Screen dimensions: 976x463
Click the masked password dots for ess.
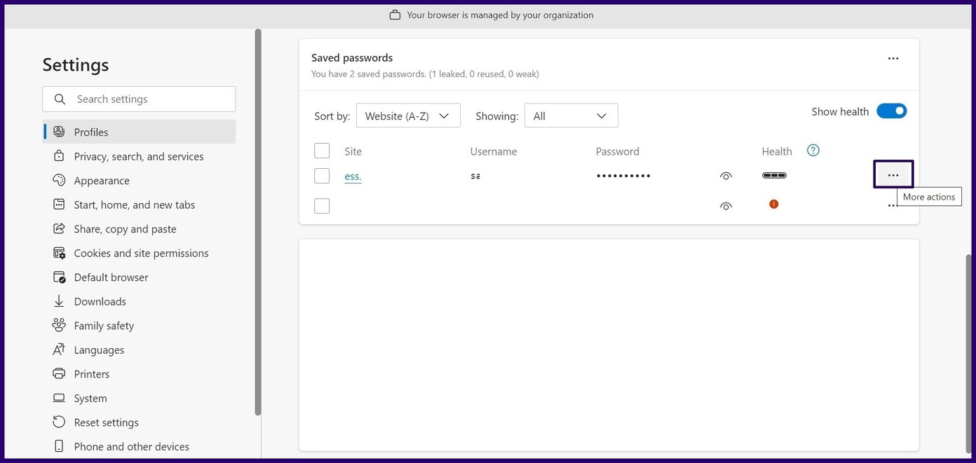pos(623,176)
